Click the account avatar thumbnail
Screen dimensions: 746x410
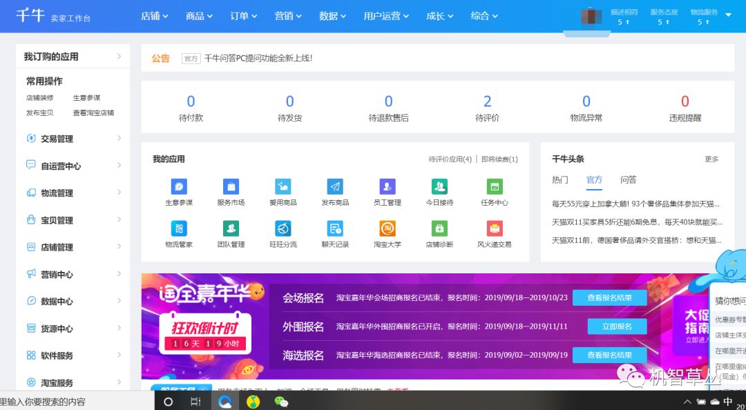(x=591, y=16)
